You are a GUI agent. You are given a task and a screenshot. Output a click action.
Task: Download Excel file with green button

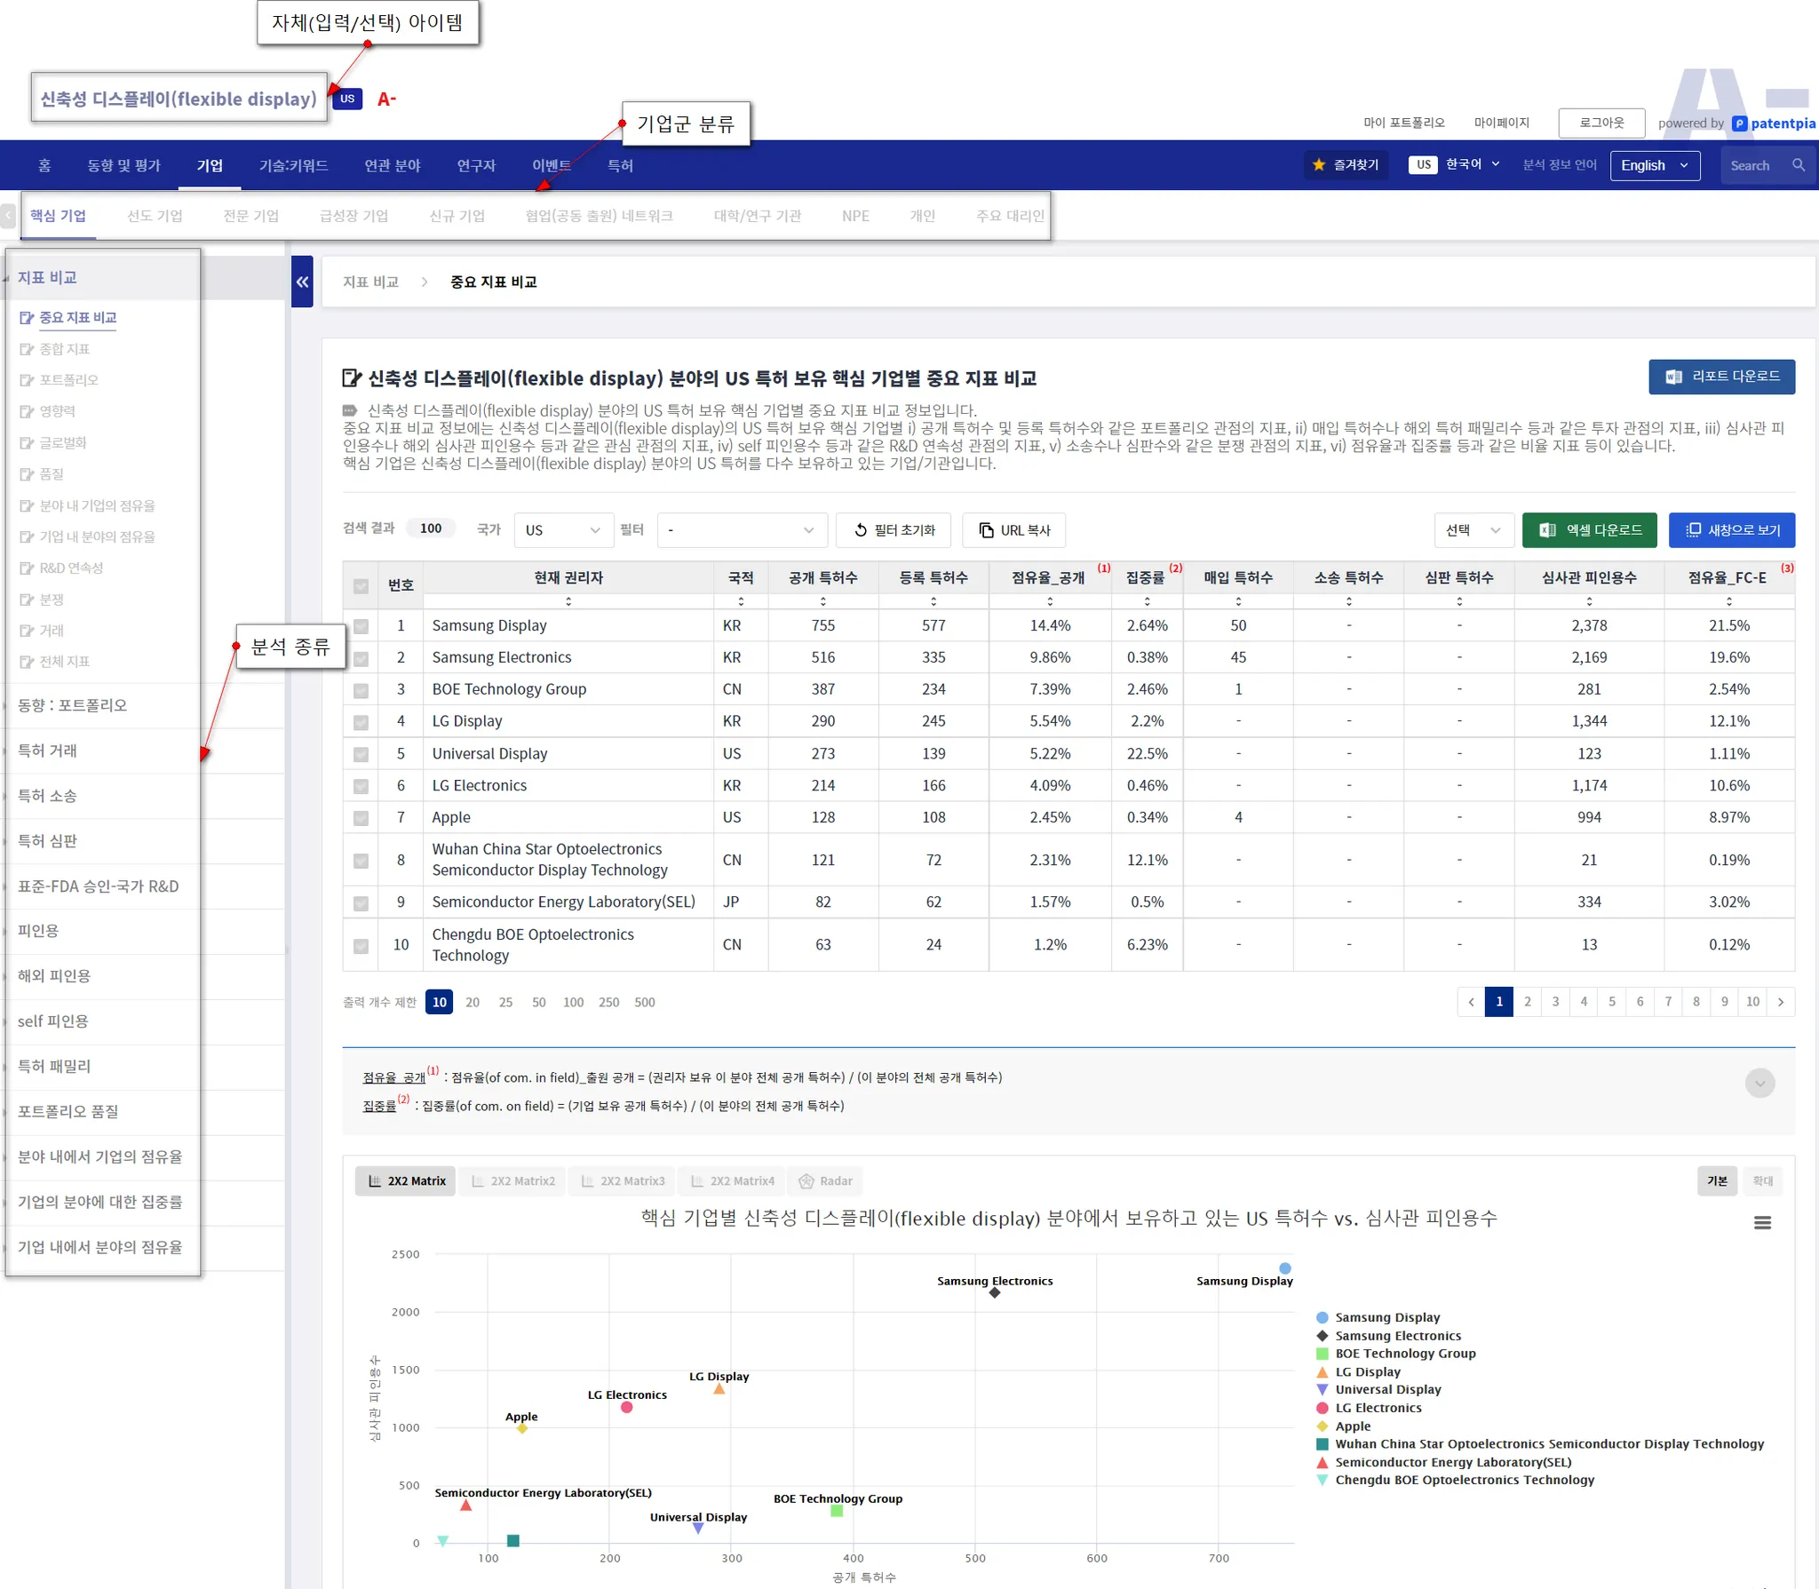[x=1589, y=530]
